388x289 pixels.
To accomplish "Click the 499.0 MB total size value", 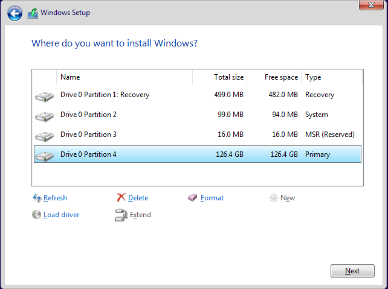I will pyautogui.click(x=229, y=95).
